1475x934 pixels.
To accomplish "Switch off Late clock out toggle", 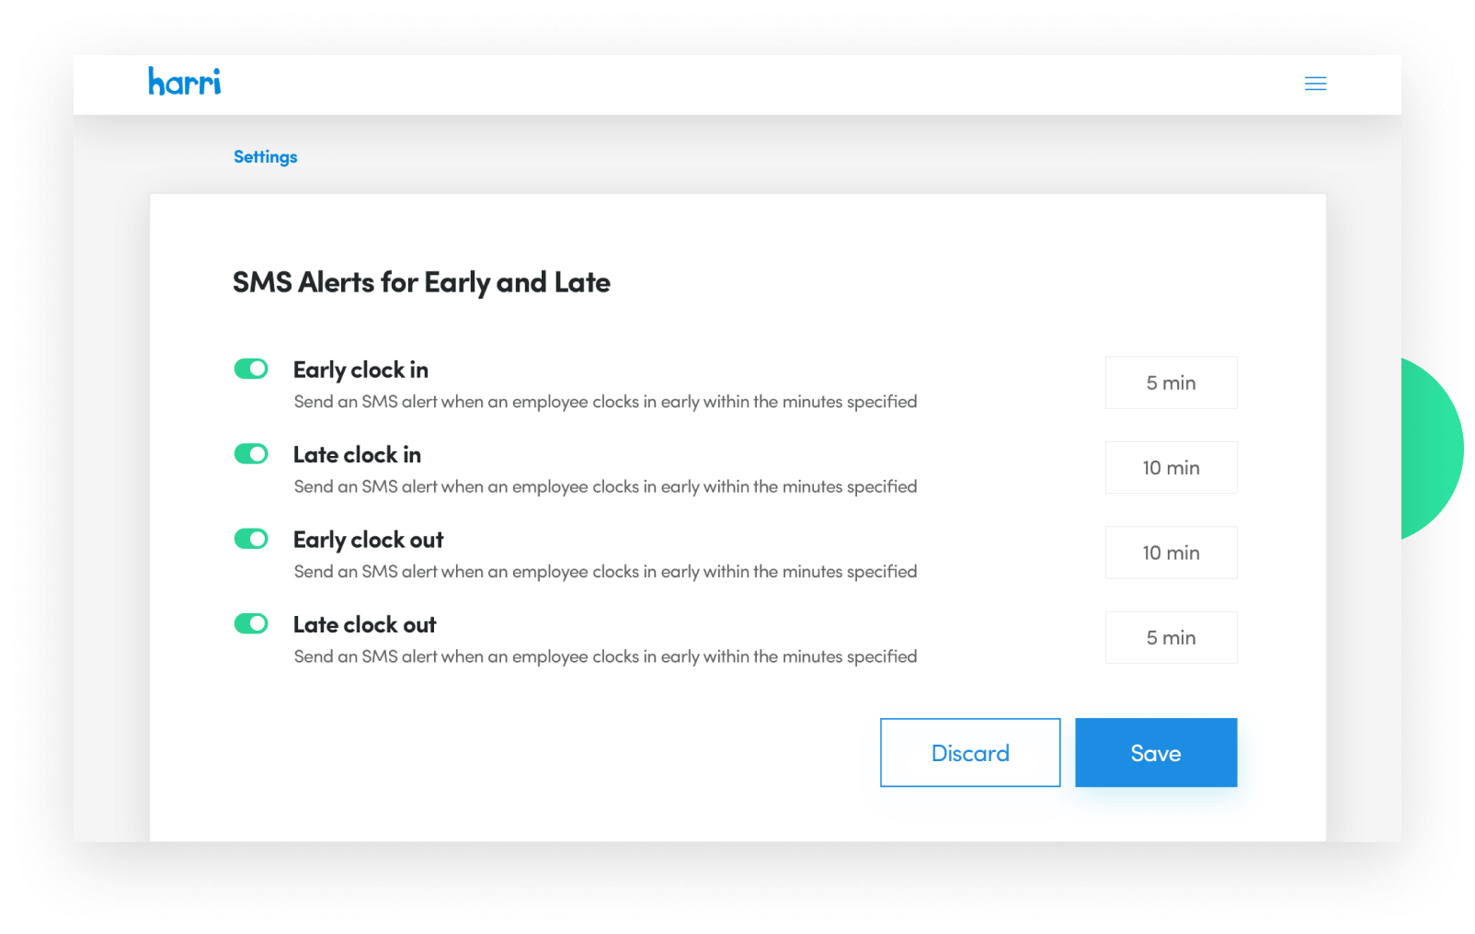I will point(251,624).
